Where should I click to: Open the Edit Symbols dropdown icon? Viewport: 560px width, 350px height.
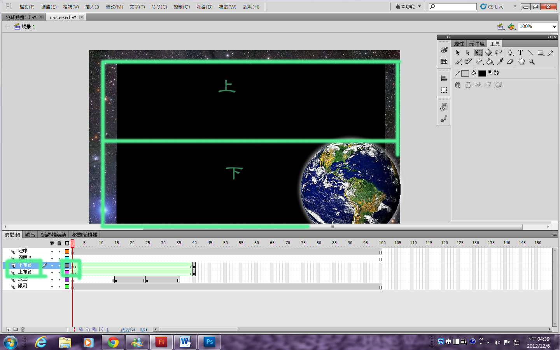pyautogui.click(x=512, y=27)
